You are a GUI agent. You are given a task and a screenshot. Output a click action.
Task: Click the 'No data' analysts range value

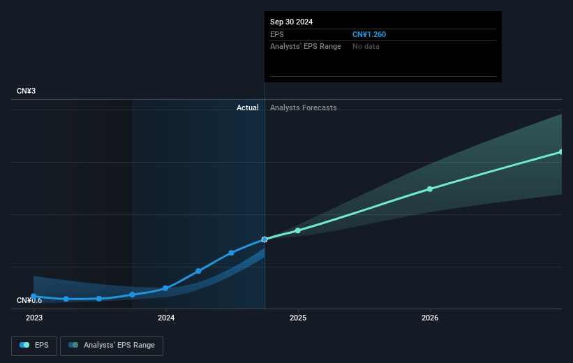click(x=366, y=47)
